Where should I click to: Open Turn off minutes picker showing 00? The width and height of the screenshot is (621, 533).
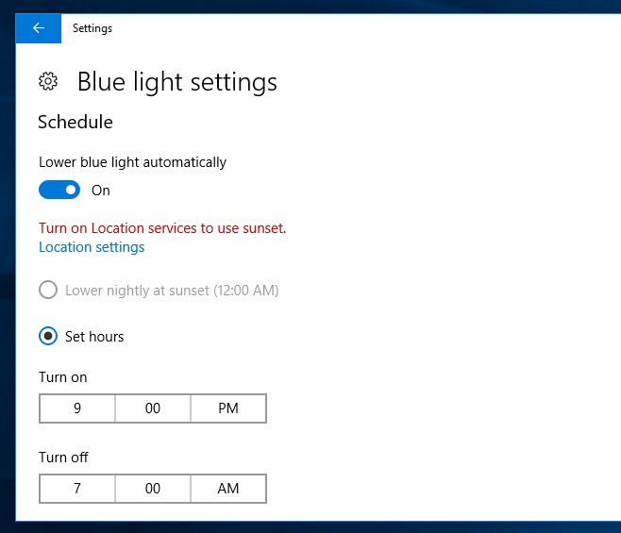click(x=153, y=489)
